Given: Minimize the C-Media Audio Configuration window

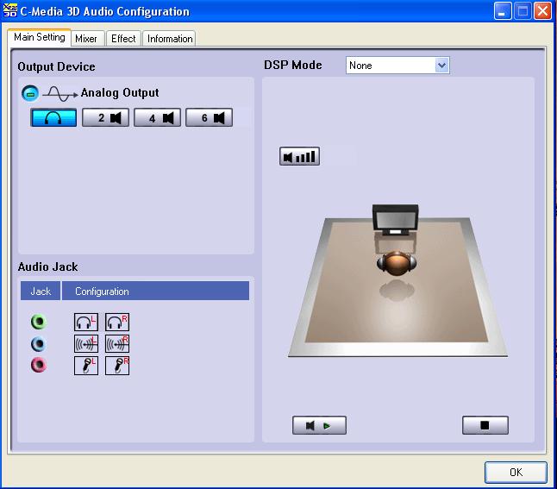Looking at the screenshot, I should 503,11.
